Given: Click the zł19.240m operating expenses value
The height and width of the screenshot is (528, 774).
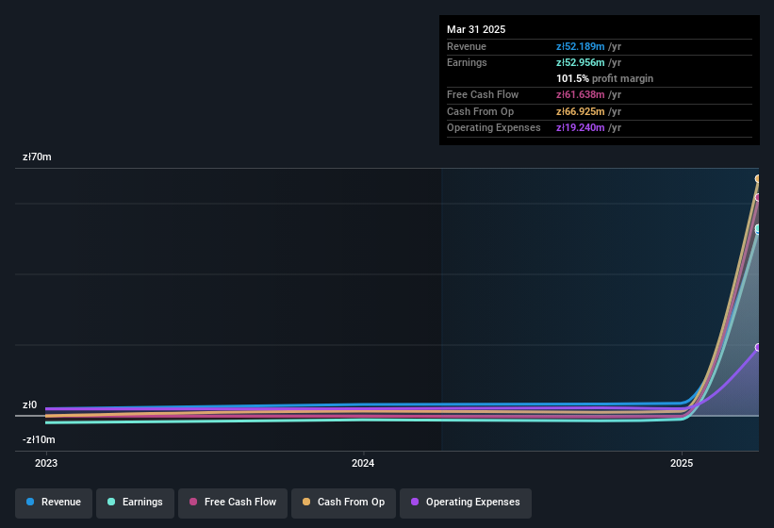Looking at the screenshot, I should (x=580, y=128).
